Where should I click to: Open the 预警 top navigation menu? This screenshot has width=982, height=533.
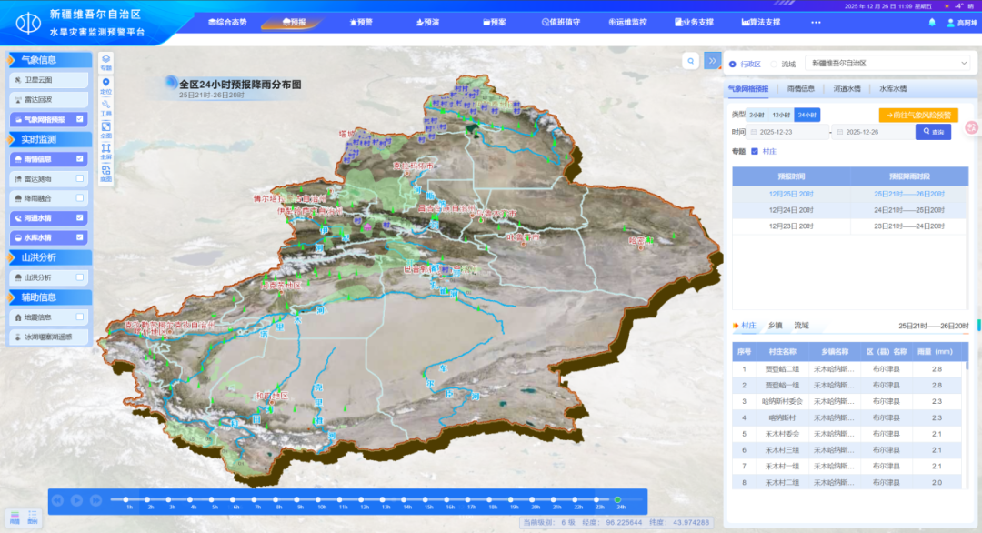[x=359, y=22]
